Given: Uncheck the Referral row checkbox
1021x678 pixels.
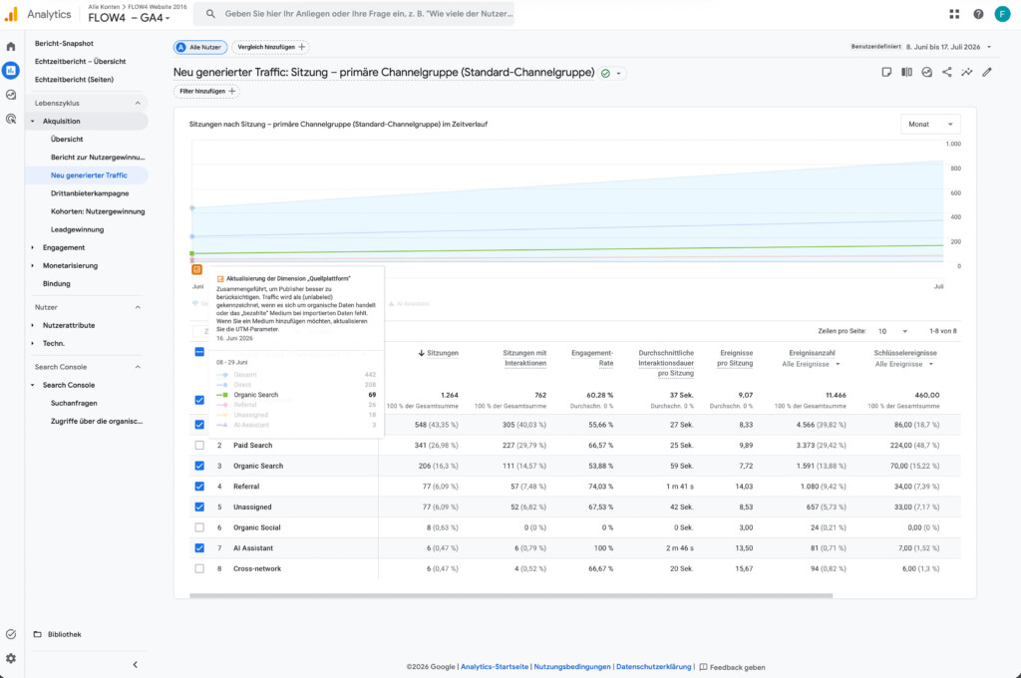Looking at the screenshot, I should (x=199, y=487).
